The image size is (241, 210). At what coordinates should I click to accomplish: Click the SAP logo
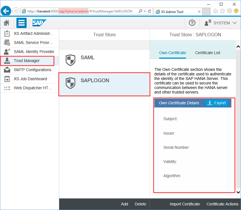coord(39,23)
